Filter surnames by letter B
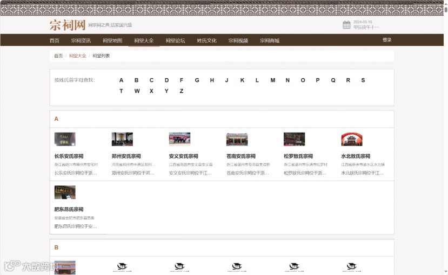This screenshot has height=275, width=448. [137, 80]
